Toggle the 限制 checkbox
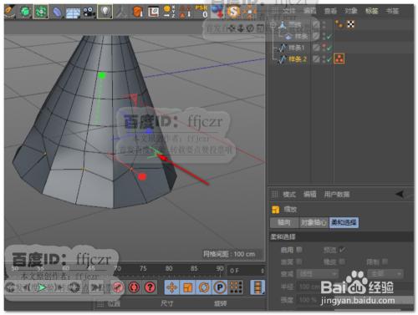This screenshot has height=315, width=418. coord(385,262)
